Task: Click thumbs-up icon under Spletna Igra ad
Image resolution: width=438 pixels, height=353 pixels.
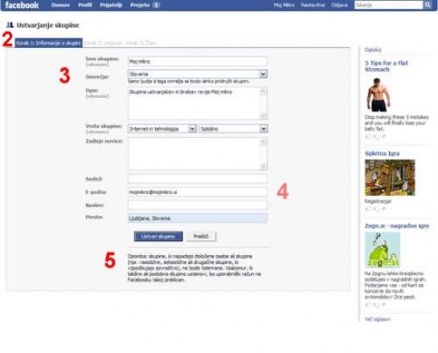Action: [368, 209]
